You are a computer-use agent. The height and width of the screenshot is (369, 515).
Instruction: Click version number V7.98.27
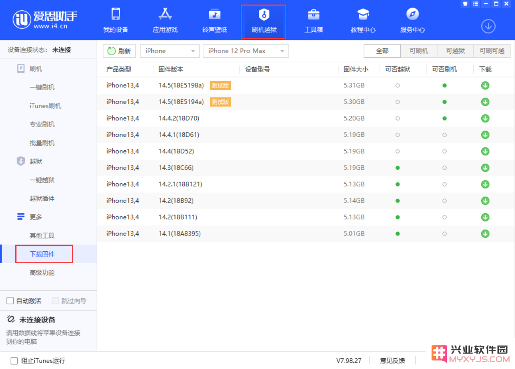click(x=349, y=361)
